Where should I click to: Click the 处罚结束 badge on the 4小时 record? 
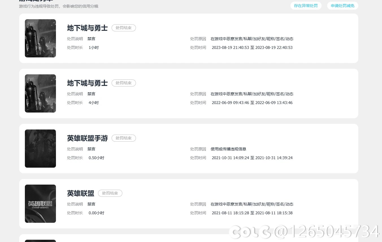[124, 83]
